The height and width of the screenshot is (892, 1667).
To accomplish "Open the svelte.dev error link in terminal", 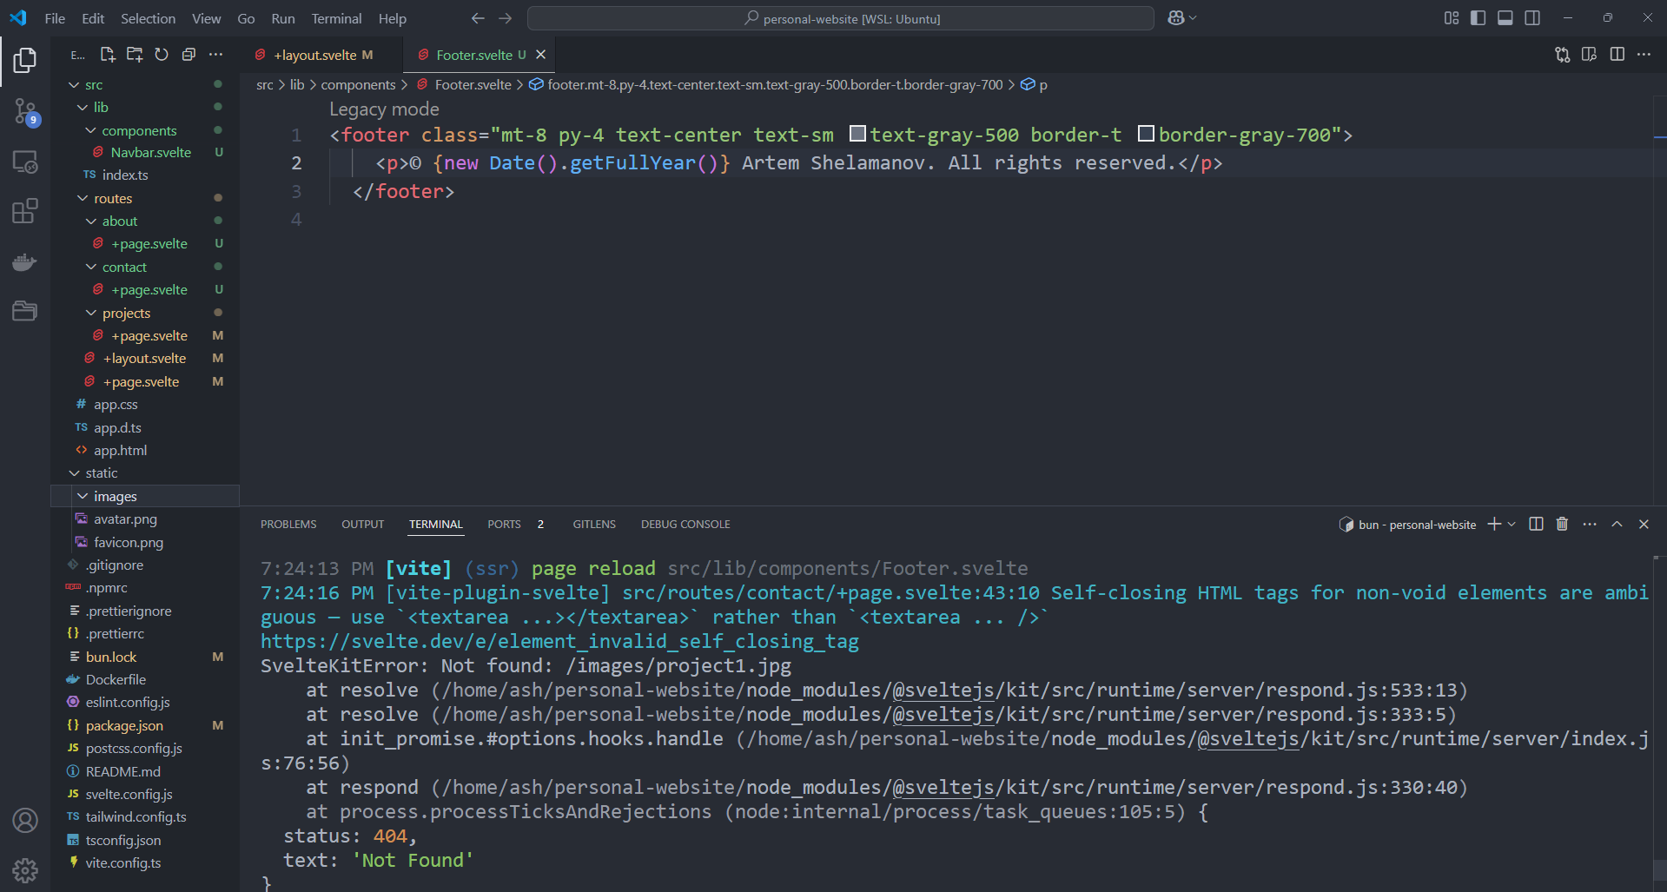I will coord(559,641).
